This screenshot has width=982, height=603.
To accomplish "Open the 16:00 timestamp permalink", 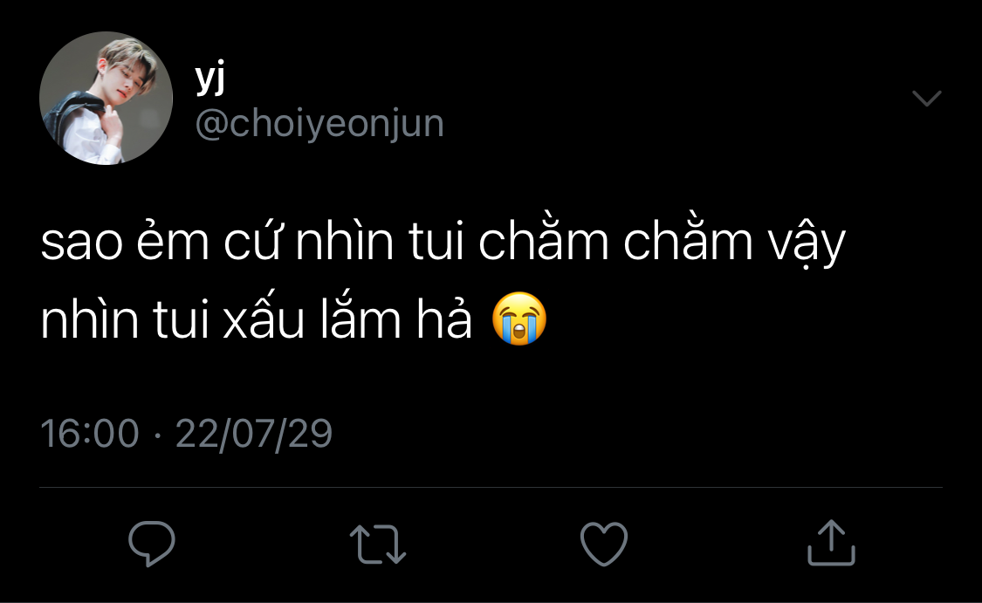I will pos(90,434).
